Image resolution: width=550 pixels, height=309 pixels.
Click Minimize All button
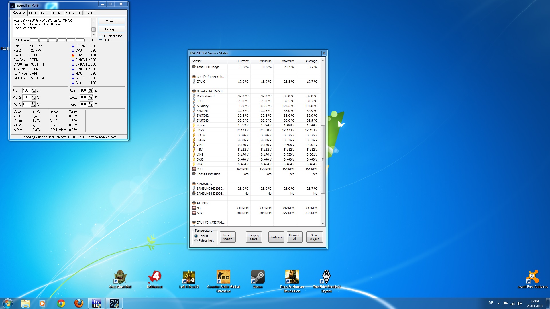coord(295,237)
